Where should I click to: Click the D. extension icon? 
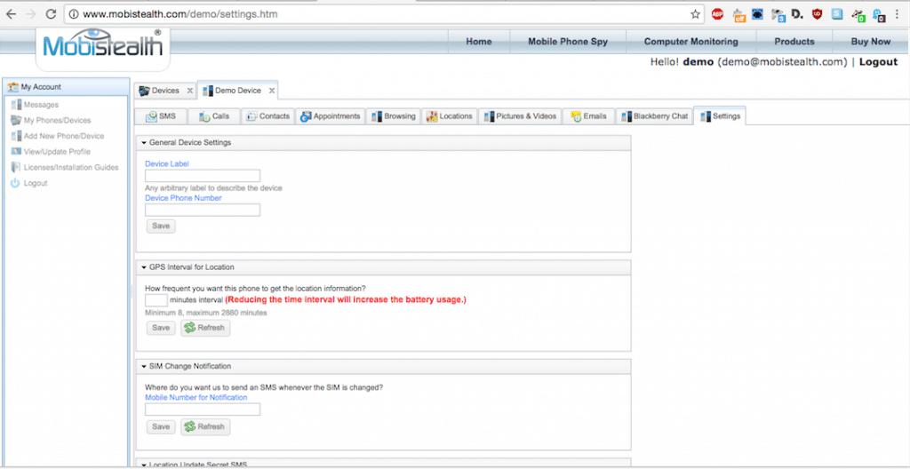(x=797, y=14)
